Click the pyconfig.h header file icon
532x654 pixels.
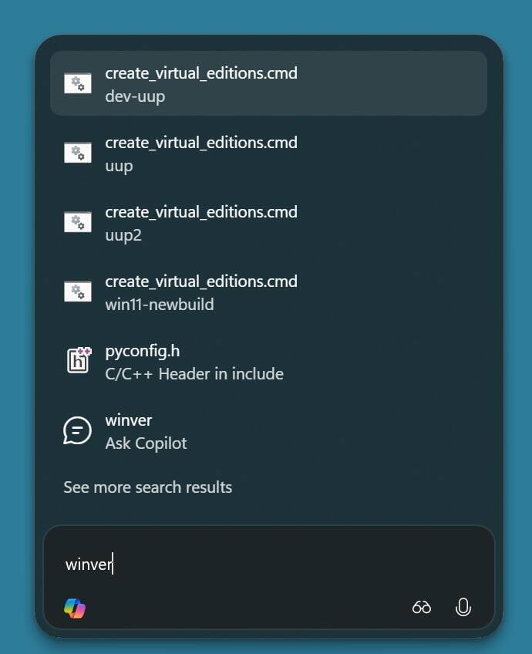(78, 361)
